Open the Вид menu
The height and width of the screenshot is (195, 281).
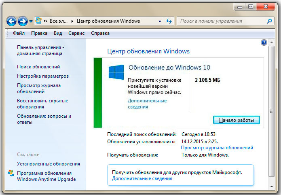click(58, 33)
